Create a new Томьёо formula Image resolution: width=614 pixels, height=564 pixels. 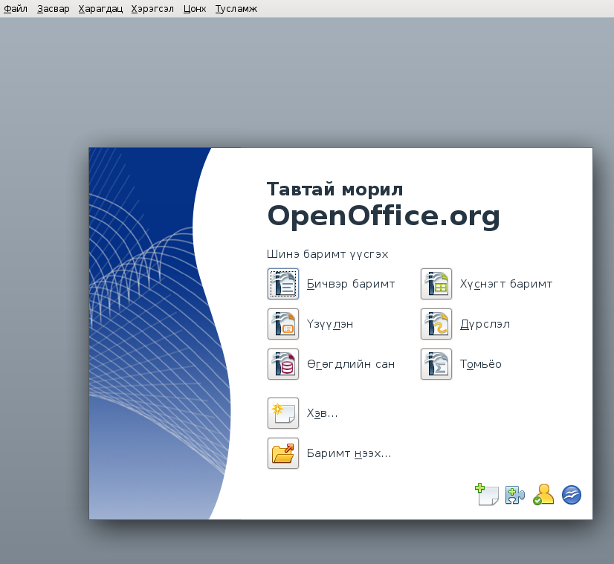click(436, 364)
